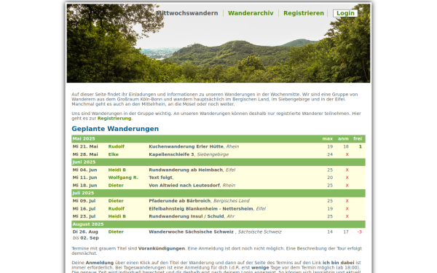Click the date Mi 11. Jun
Screen dimensions: 437x273
(x=84, y=178)
